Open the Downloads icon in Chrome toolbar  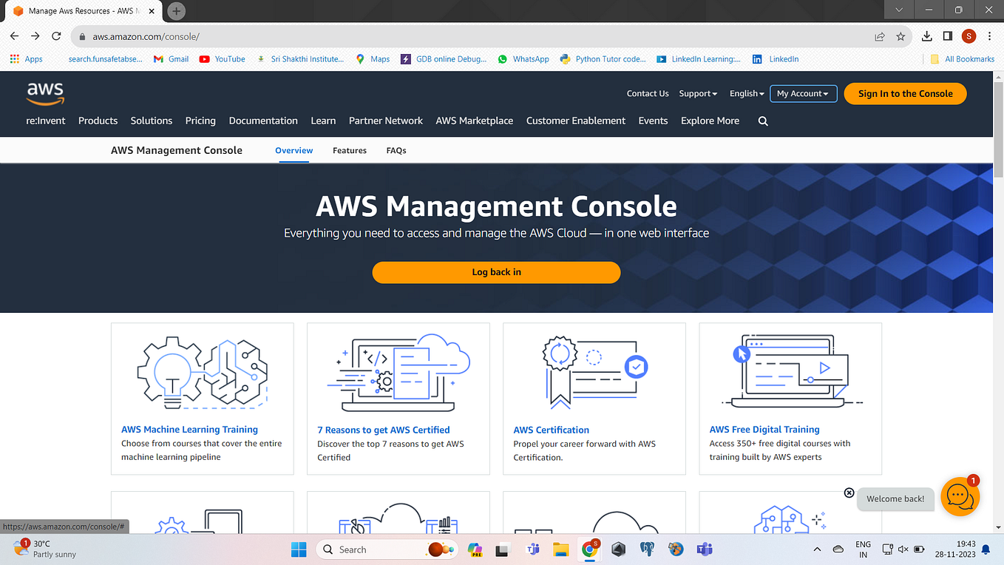coord(926,35)
